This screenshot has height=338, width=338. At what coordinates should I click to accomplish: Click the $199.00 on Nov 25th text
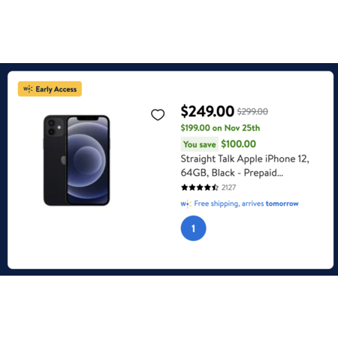pos(220,128)
